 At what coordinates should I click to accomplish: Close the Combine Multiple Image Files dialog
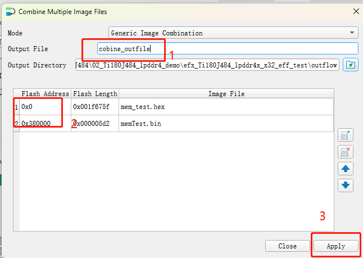[x=355, y=11]
